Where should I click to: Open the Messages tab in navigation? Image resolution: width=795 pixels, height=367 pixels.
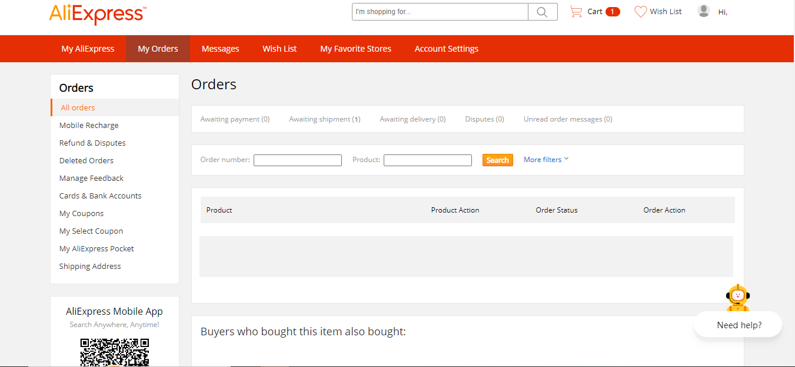[220, 49]
